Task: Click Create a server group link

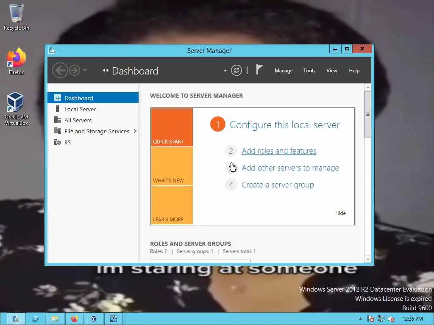Action: pos(278,185)
